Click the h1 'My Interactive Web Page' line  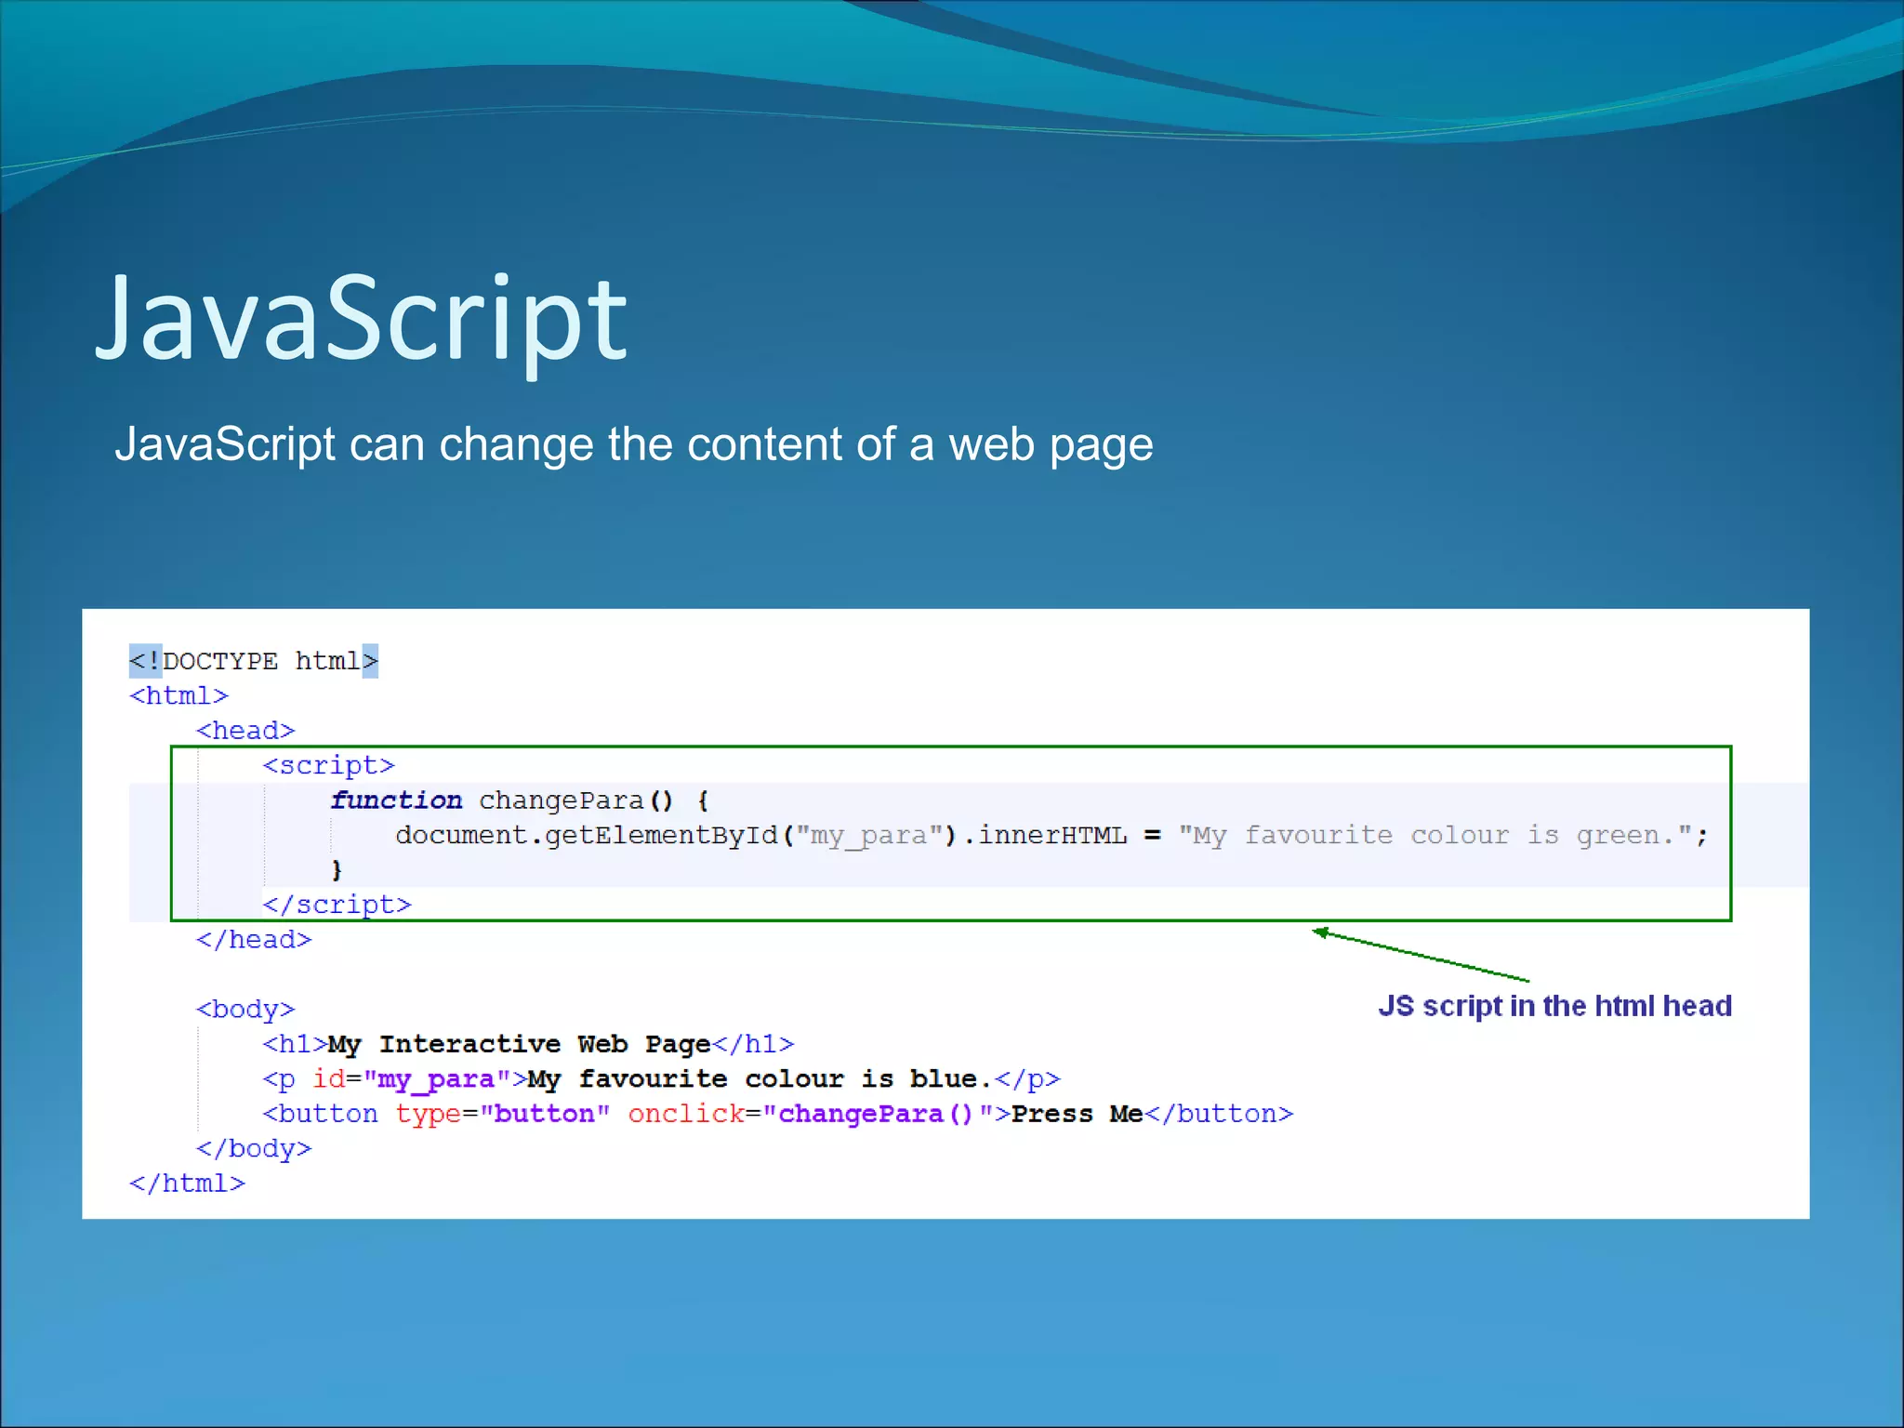point(528,1044)
